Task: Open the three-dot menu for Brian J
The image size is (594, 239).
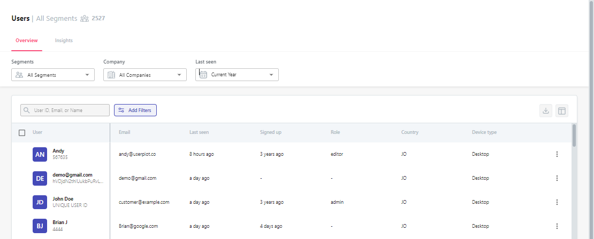Action: click(x=557, y=226)
